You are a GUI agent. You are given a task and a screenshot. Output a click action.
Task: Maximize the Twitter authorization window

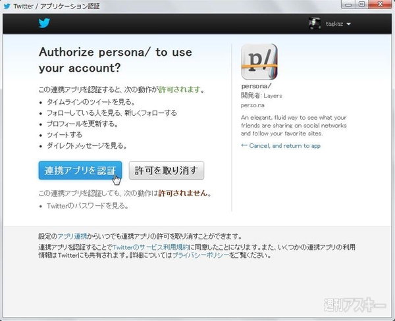(x=361, y=5)
